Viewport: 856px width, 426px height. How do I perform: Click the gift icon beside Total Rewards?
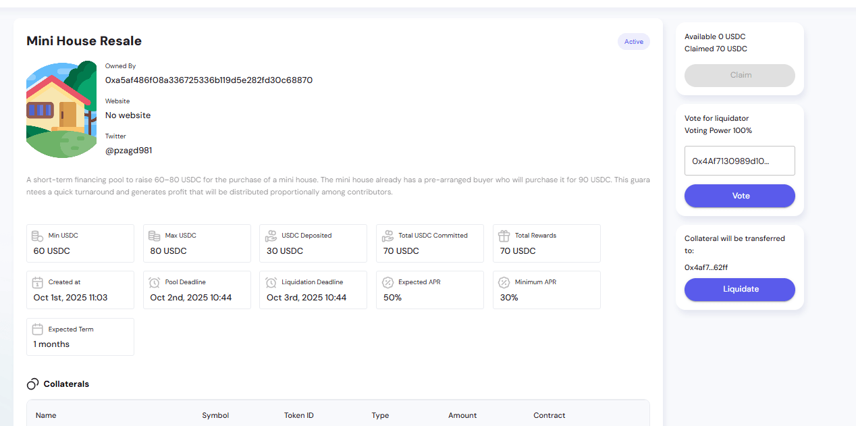coord(504,236)
